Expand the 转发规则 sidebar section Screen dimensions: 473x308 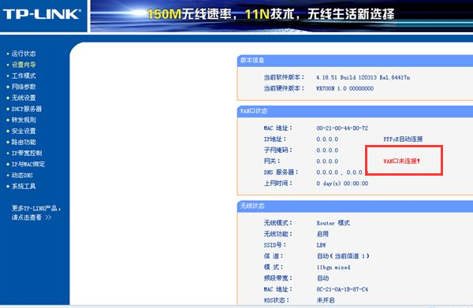(x=24, y=120)
